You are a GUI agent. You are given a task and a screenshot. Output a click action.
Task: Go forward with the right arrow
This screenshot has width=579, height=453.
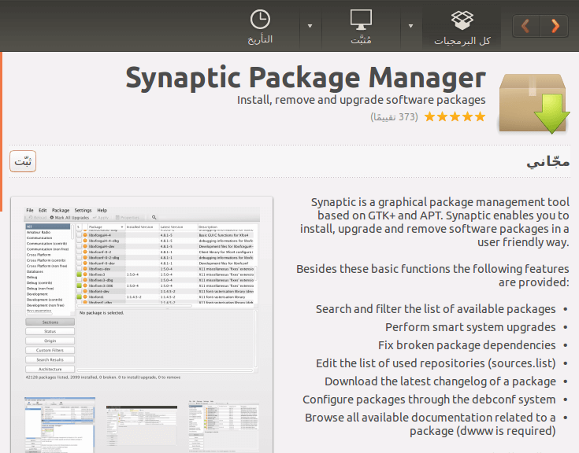click(555, 26)
